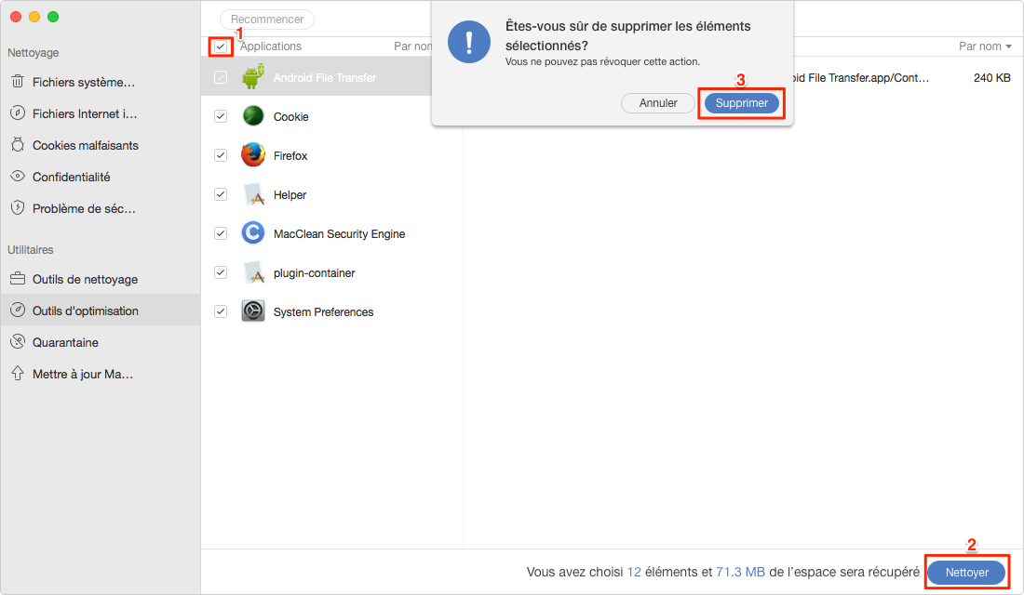Screen dimensions: 1024x595
Task: Select the Cookie label
Action: click(x=290, y=117)
